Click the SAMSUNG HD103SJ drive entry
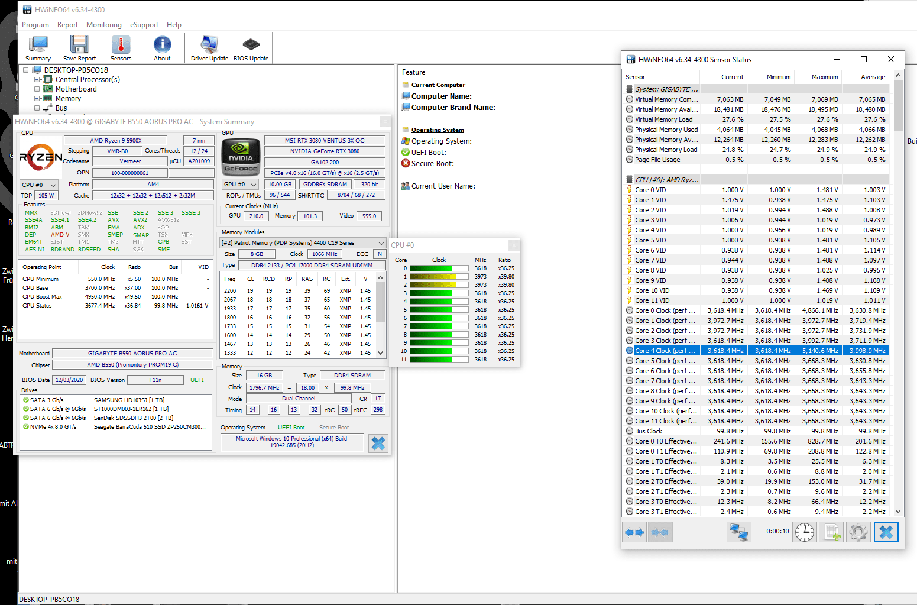Screen dimensions: 917x605 click(x=115, y=400)
